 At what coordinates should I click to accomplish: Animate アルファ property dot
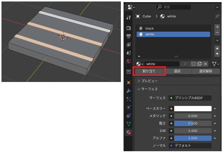tap(215, 138)
